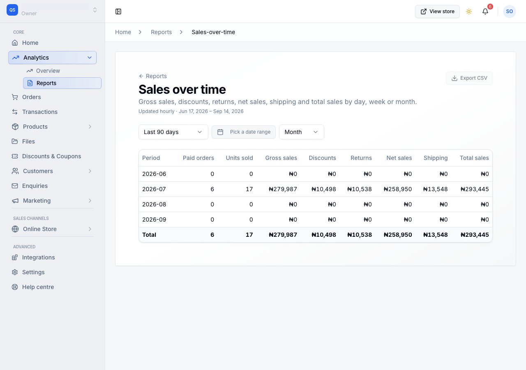Click the Transactions arrows icon
Image resolution: width=526 pixels, height=370 pixels.
(x=15, y=112)
